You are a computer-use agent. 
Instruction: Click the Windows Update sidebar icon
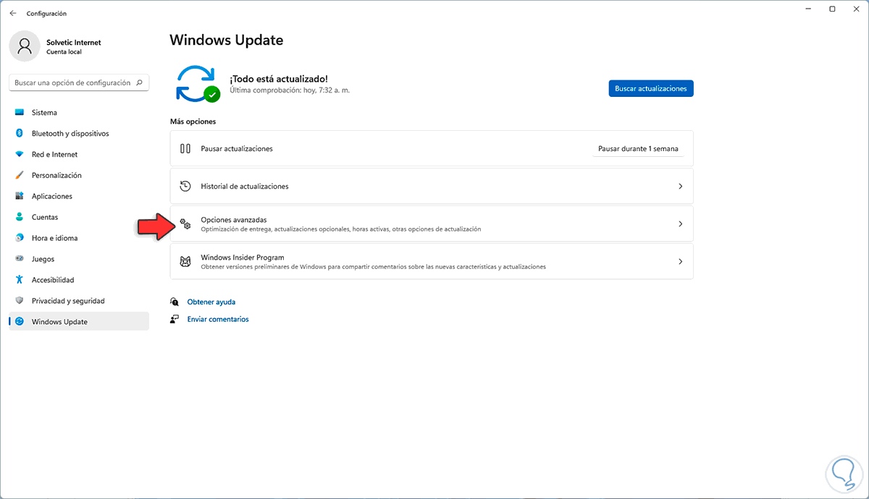(19, 322)
